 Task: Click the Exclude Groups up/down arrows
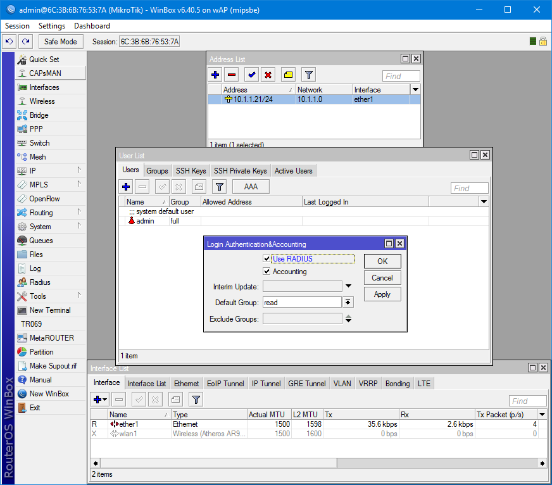point(348,318)
